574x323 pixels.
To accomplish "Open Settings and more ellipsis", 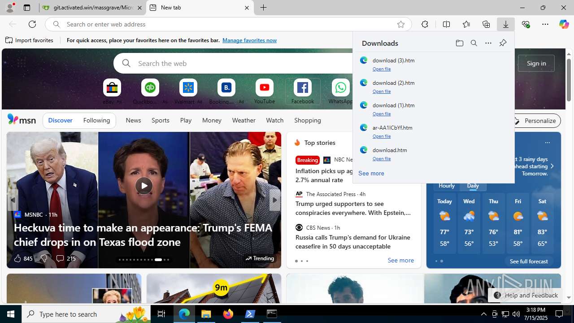I will [x=545, y=24].
